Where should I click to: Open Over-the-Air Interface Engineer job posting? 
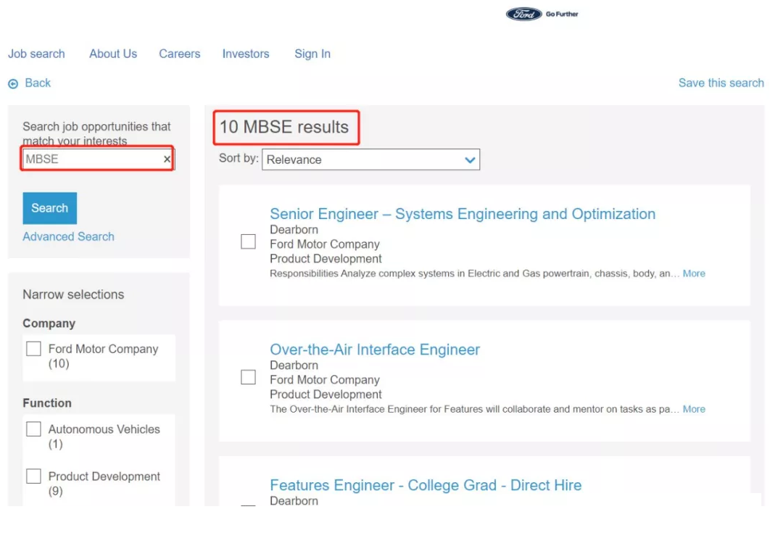coord(375,350)
